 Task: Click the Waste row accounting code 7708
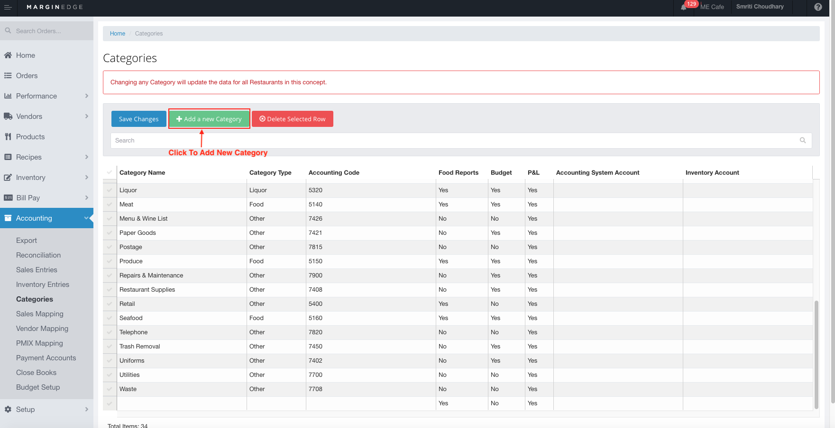[x=371, y=389]
